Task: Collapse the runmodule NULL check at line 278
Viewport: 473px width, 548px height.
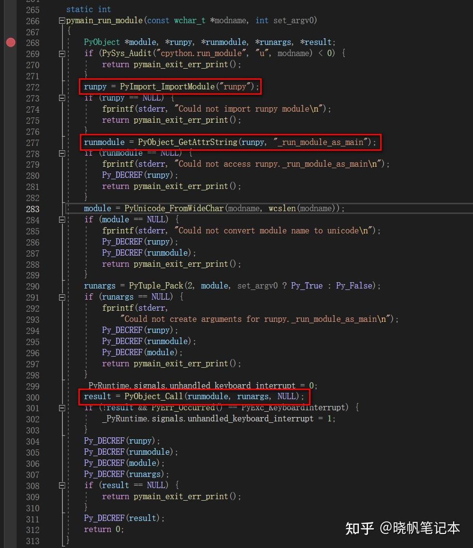Action: (x=61, y=153)
